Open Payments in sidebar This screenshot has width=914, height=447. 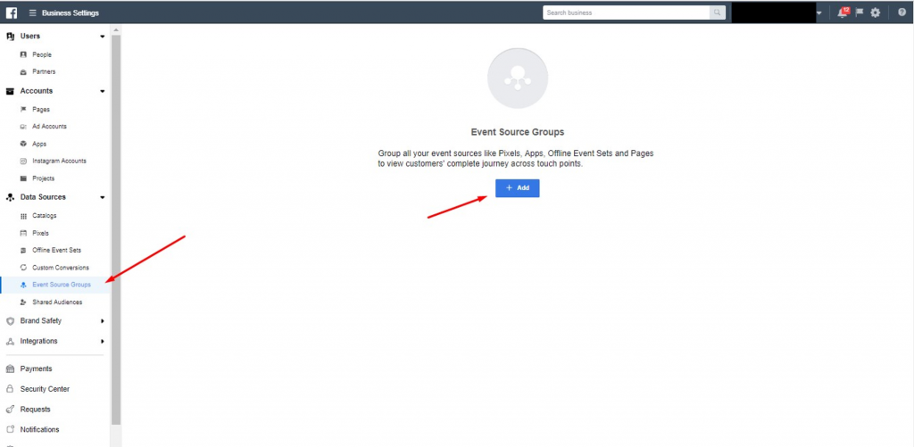click(x=36, y=368)
